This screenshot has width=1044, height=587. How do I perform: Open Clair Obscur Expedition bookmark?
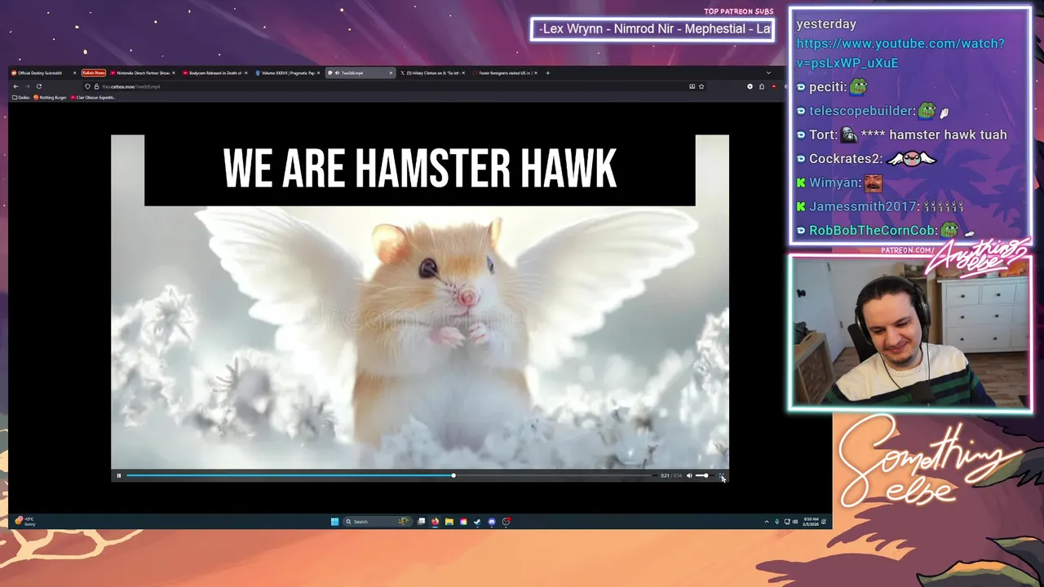(93, 97)
